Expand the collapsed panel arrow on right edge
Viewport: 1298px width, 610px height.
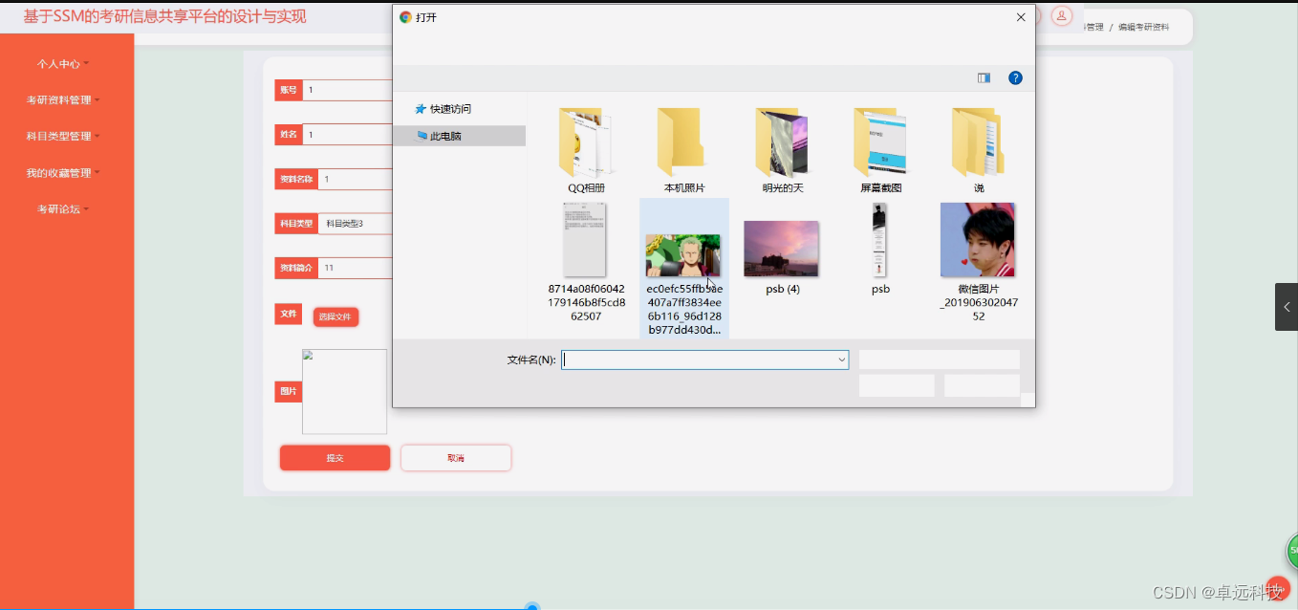[x=1286, y=307]
